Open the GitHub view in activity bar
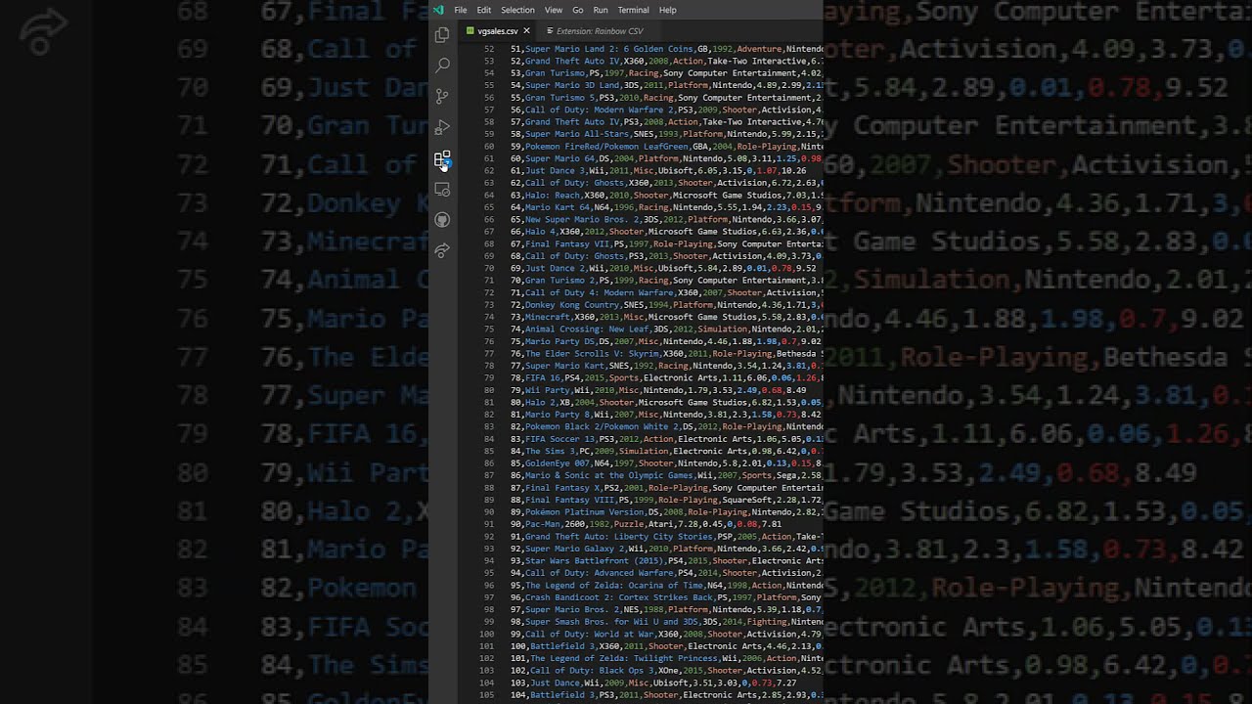Viewport: 1252px width, 704px height. (x=442, y=220)
